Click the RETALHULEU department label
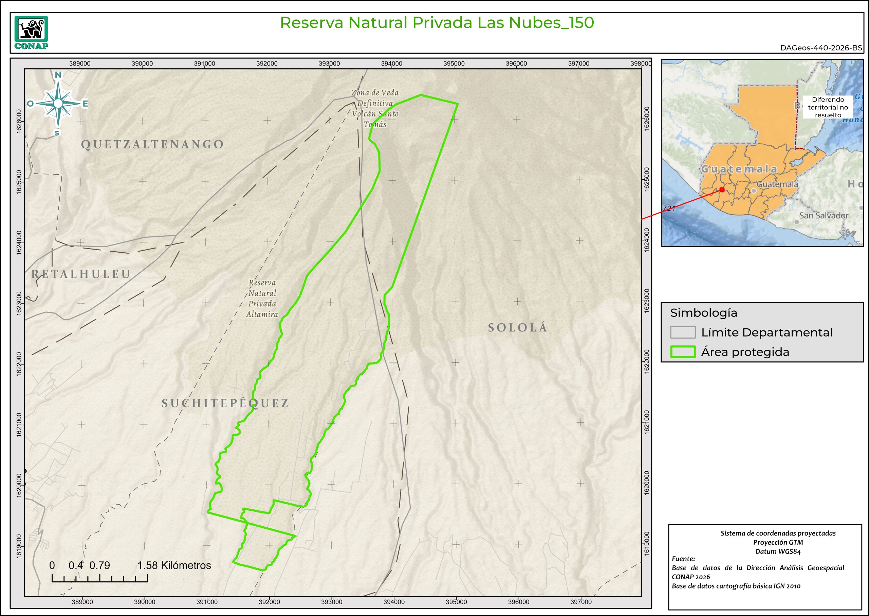The width and height of the screenshot is (869, 616). (81, 274)
